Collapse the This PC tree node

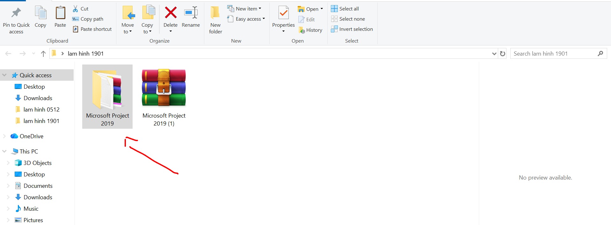tap(4, 151)
